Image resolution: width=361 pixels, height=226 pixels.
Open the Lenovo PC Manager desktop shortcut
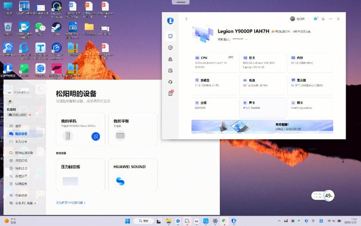[8, 70]
